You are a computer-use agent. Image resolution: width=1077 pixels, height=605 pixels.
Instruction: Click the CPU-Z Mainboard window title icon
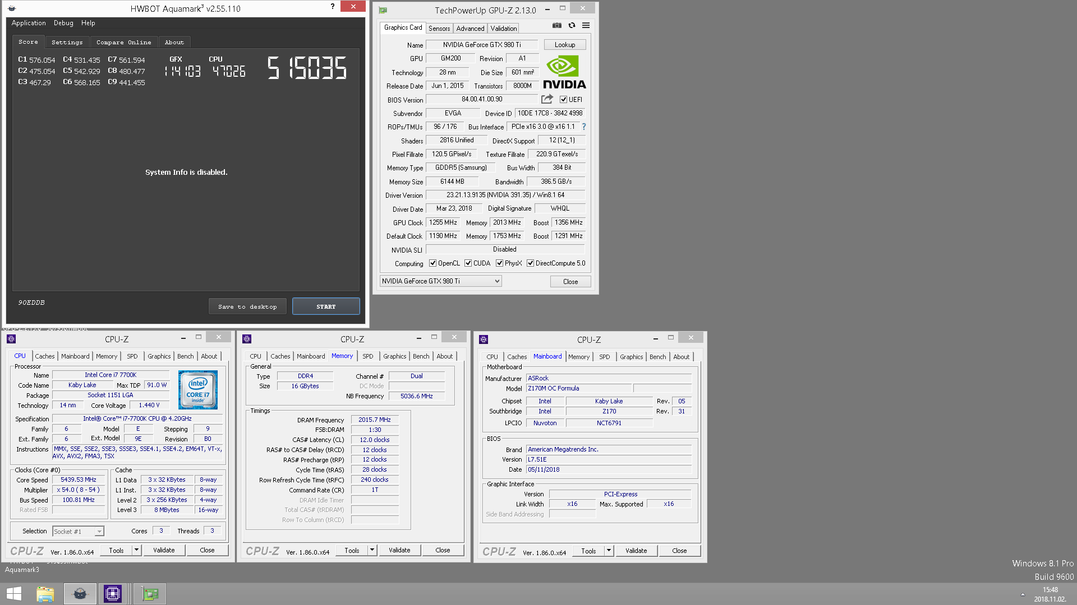[x=484, y=339]
